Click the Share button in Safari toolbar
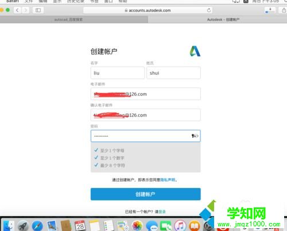 (284, 10)
